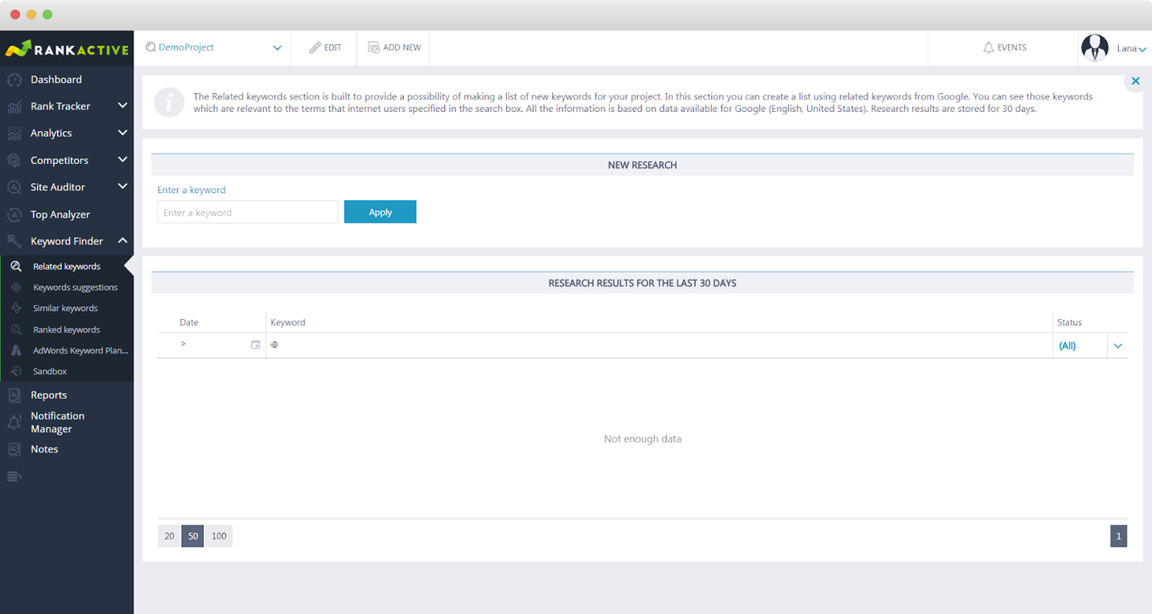
Task: Sort by Date column header
Action: tap(189, 322)
